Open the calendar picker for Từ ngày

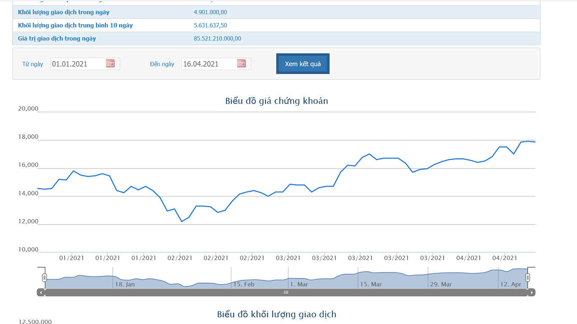(110, 63)
